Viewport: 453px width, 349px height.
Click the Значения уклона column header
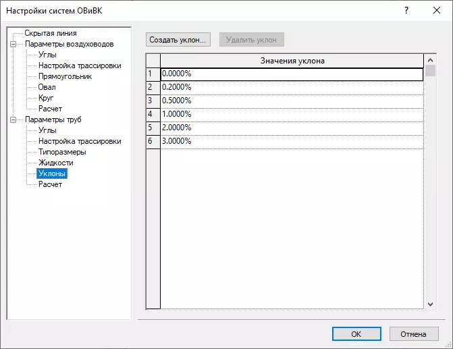(x=292, y=61)
